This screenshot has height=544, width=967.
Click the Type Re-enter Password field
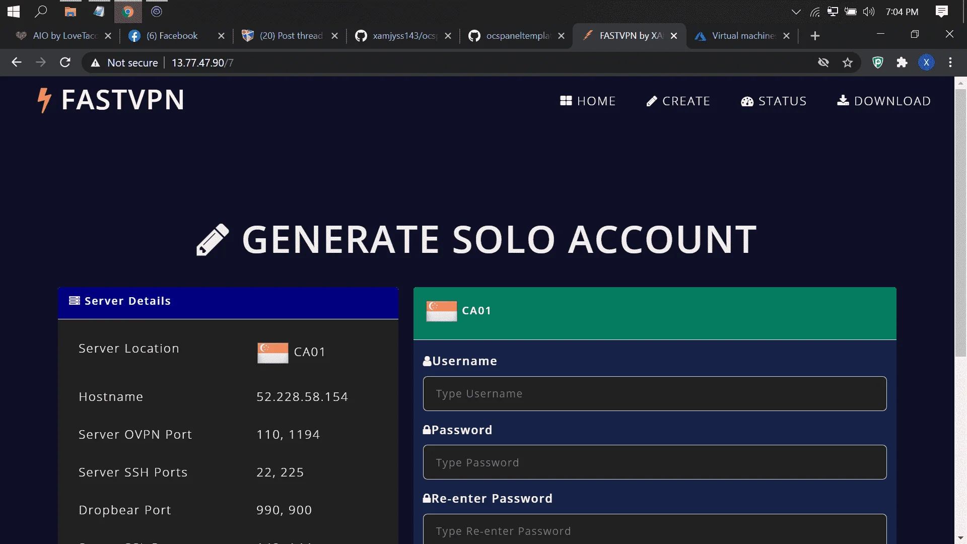(x=655, y=529)
